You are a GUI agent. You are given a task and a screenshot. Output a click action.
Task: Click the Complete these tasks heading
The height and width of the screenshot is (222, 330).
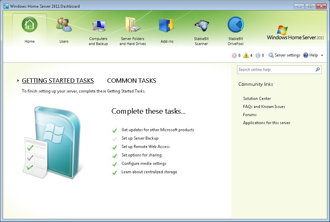[148, 111]
